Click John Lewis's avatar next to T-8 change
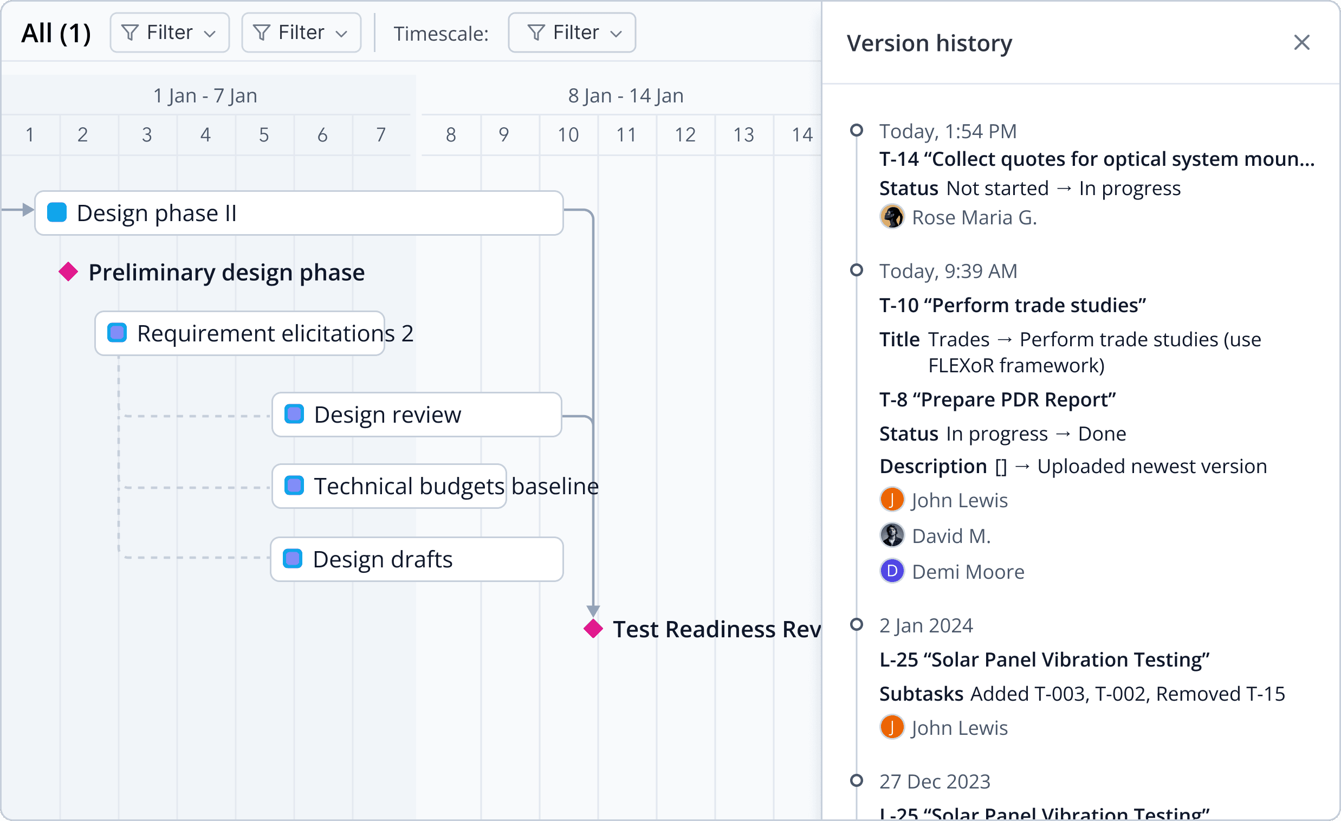Viewport: 1341px width, 821px height. [891, 499]
